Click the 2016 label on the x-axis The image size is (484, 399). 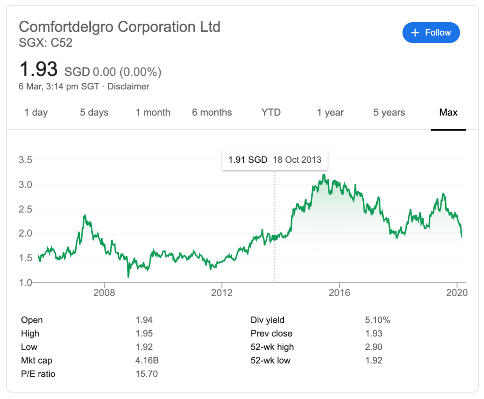pyautogui.click(x=339, y=293)
